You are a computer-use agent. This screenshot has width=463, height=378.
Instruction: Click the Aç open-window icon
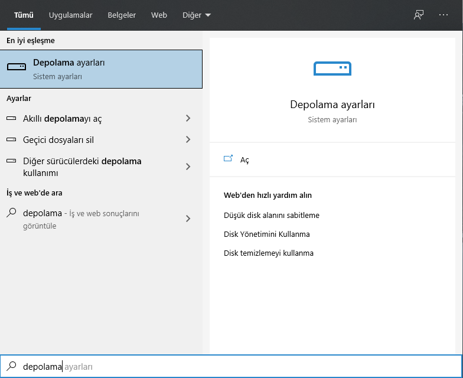[228, 158]
